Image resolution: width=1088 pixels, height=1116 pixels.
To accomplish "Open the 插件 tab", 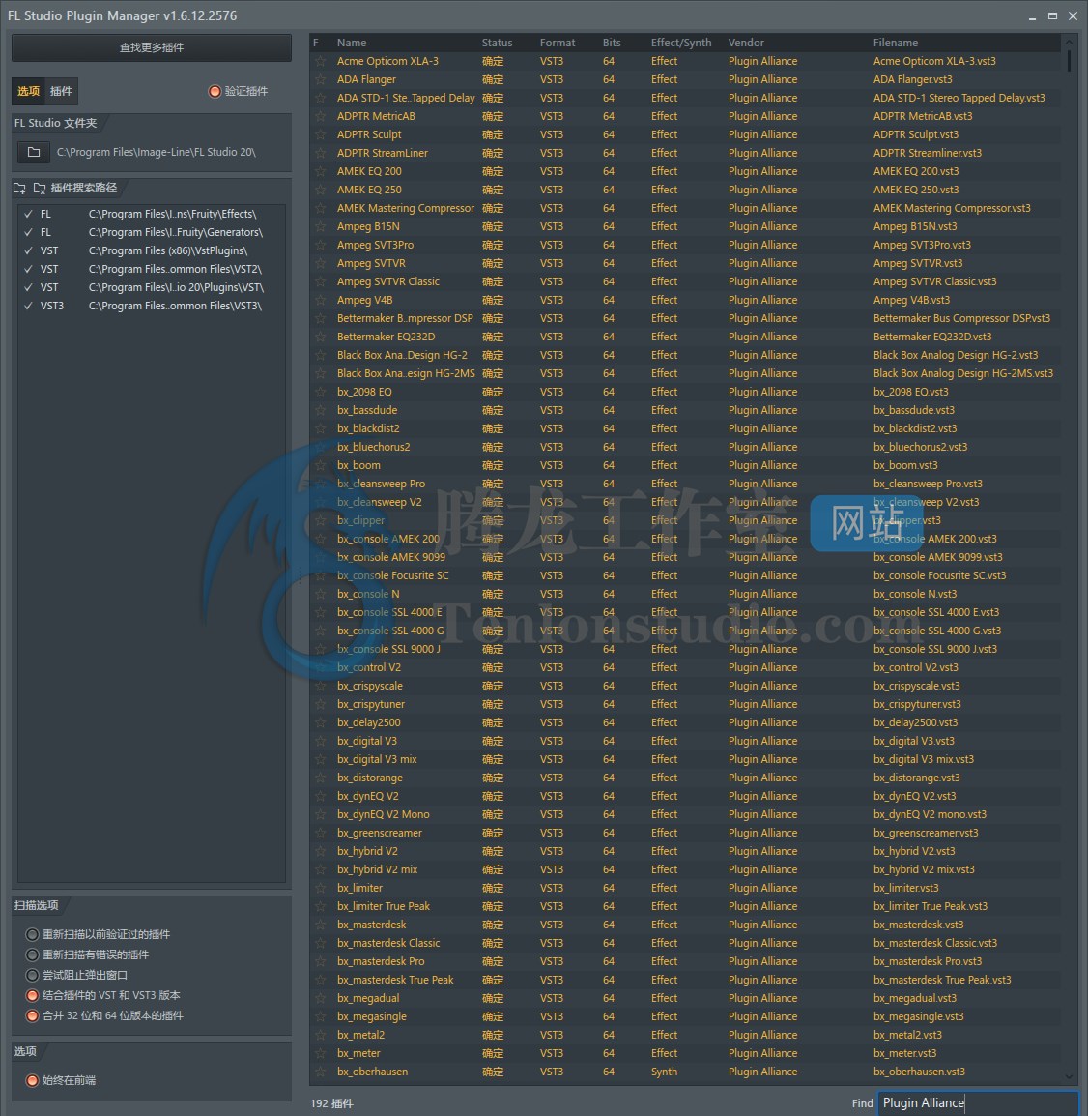I will tap(61, 91).
